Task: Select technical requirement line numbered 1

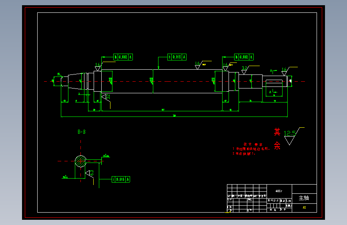Action: (251, 149)
